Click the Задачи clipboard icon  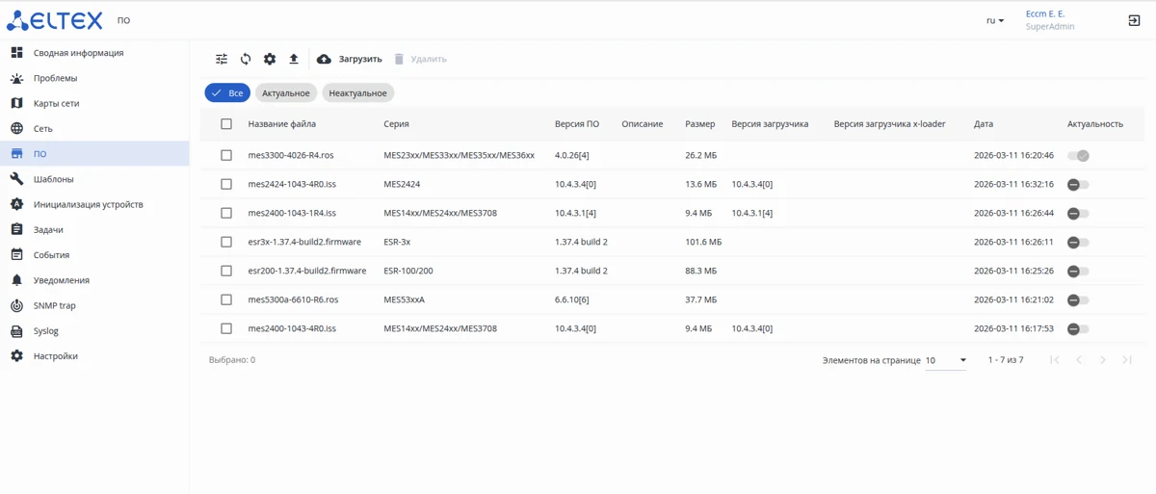(16, 229)
